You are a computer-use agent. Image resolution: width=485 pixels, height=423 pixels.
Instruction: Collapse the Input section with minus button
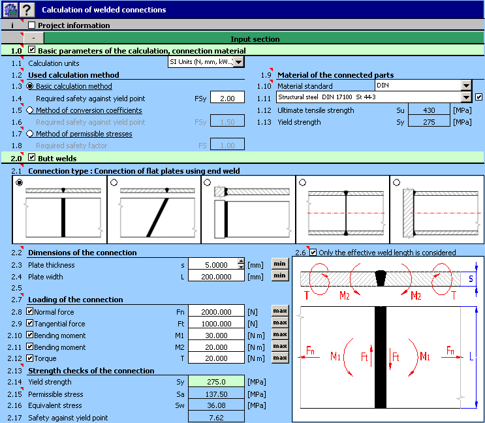(33, 39)
